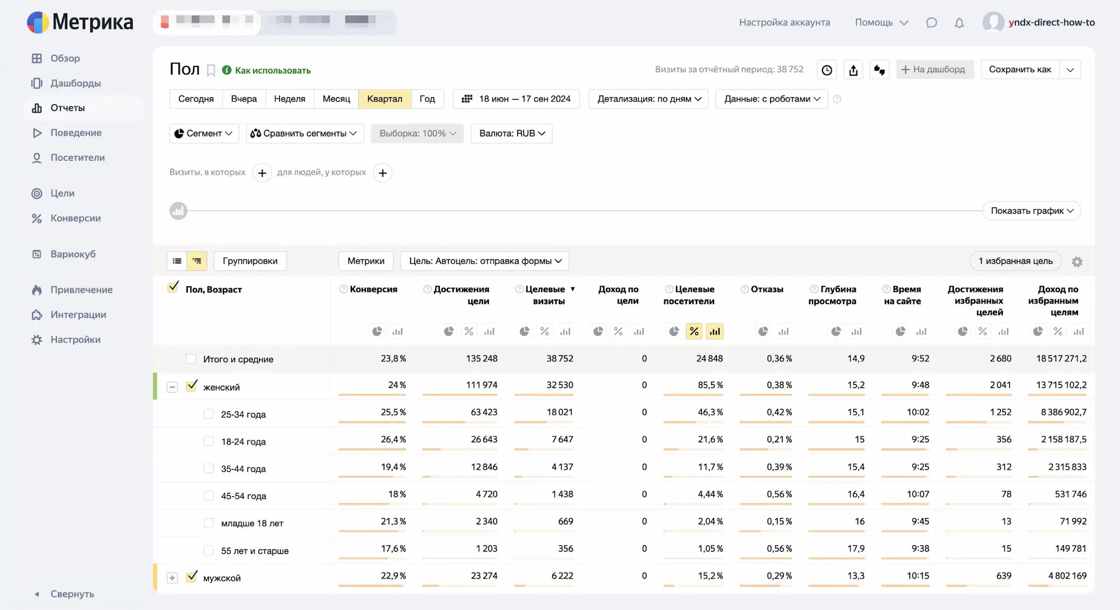
Task: Toggle the мужской row checkbox
Action: pos(192,577)
